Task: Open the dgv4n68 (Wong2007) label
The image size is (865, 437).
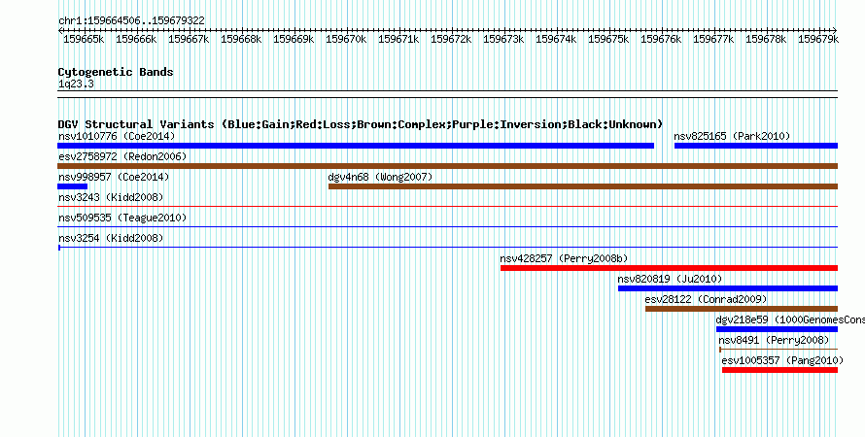Action: coord(381,177)
